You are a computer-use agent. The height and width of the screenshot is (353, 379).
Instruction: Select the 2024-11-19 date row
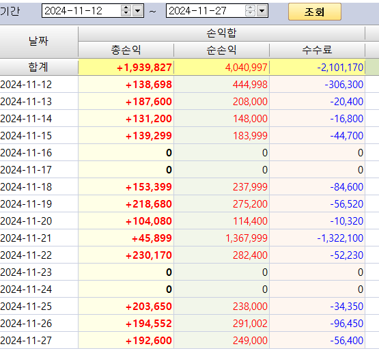click(39, 204)
